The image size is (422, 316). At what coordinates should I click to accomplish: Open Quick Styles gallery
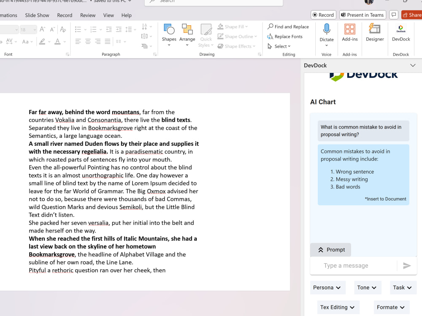click(x=206, y=35)
